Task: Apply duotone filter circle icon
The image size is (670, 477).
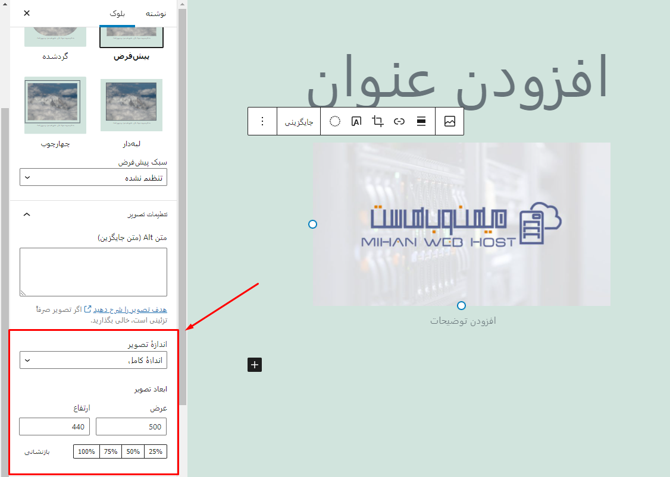Action: (x=335, y=122)
